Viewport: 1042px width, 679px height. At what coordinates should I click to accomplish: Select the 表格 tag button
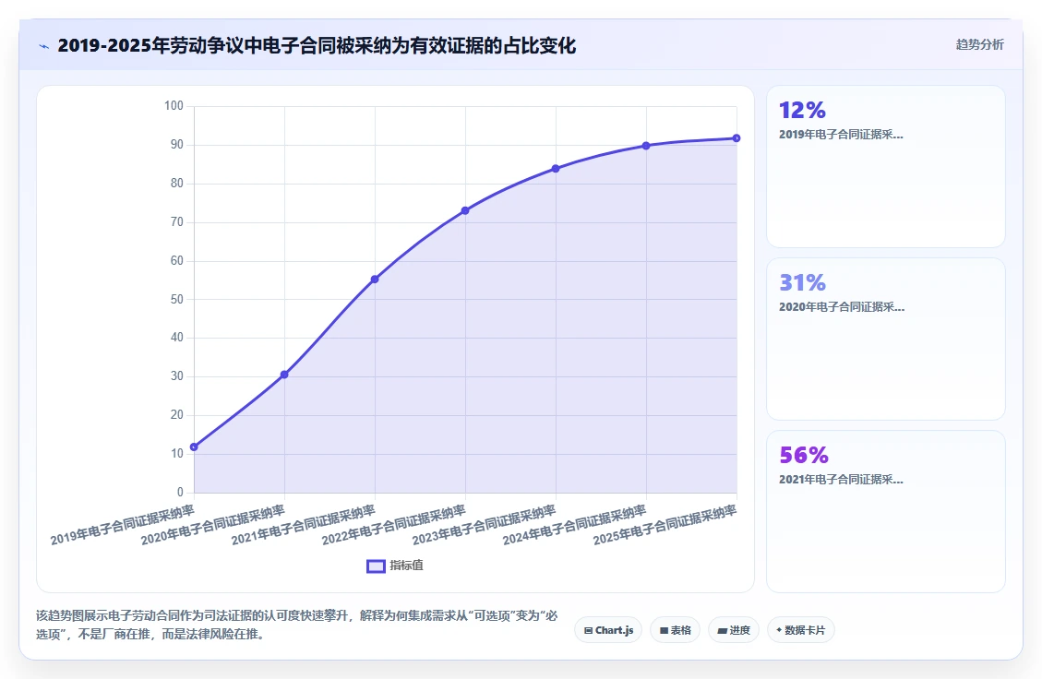point(676,630)
